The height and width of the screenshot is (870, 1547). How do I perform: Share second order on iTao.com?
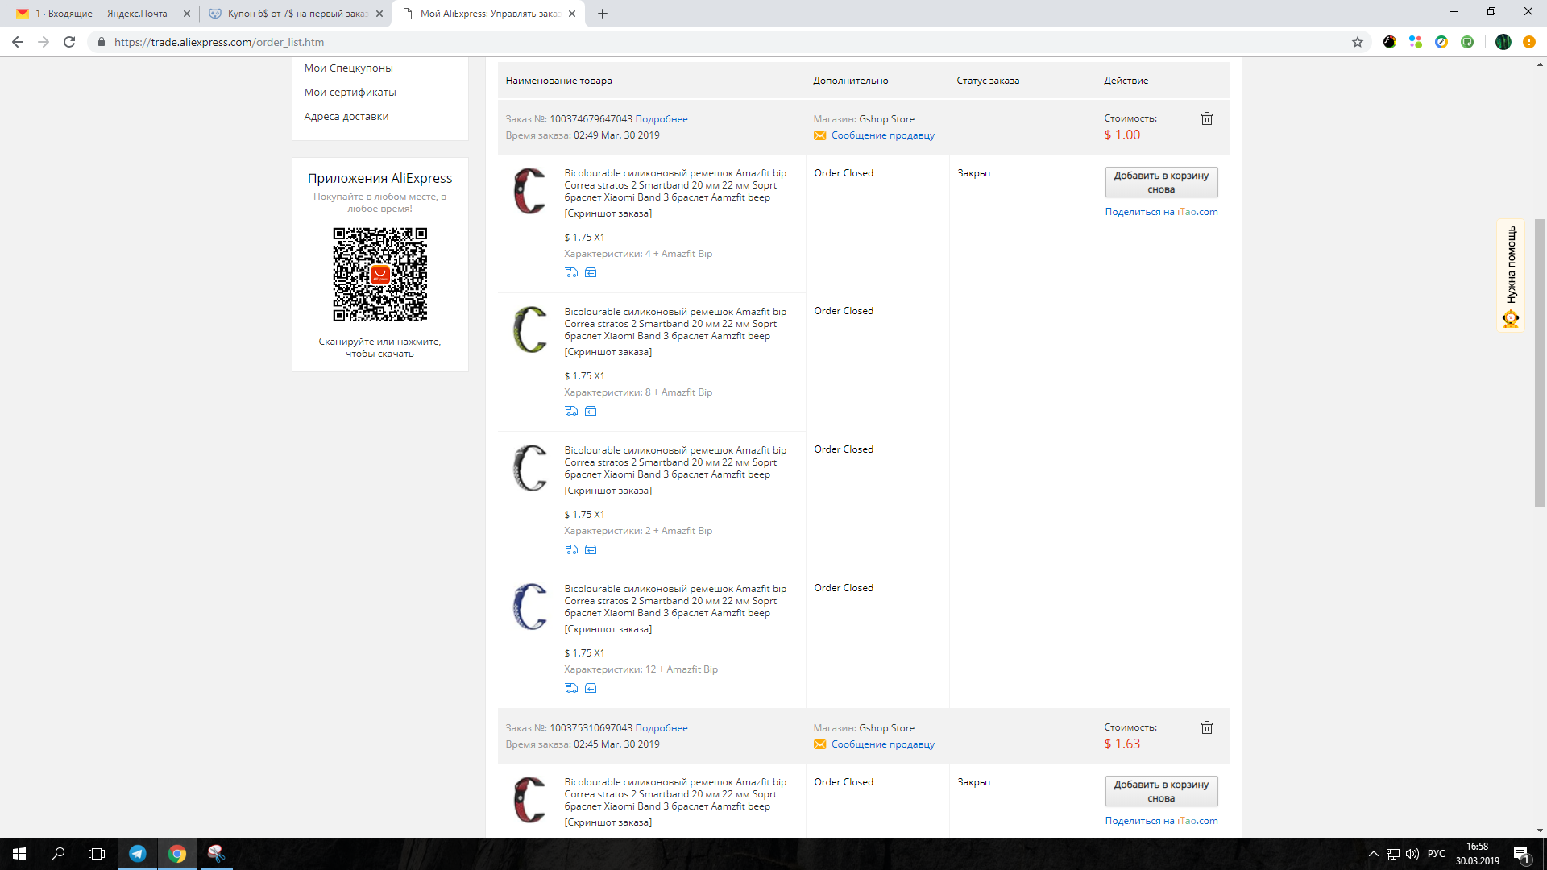tap(1161, 821)
